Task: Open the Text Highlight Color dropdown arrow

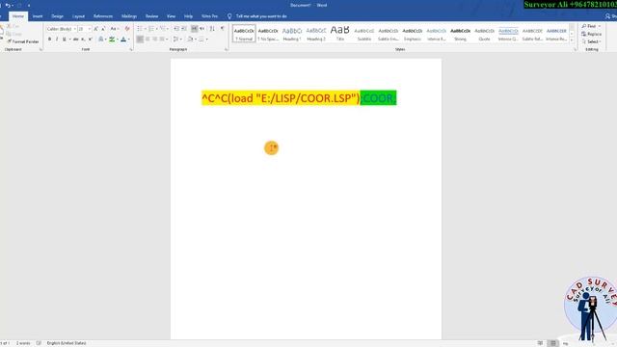Action: tap(118, 40)
